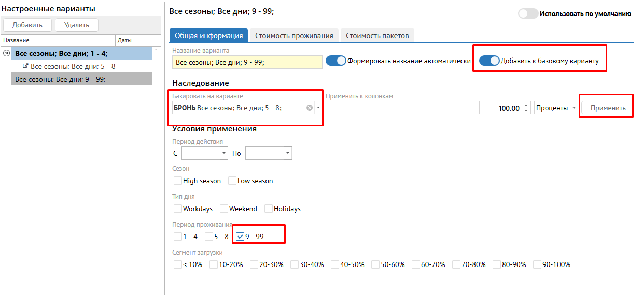Clear the base variant with the X icon
643x295 pixels.
310,108
